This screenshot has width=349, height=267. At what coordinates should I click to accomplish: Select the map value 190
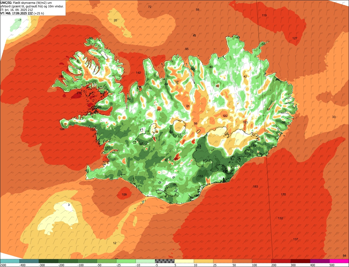pos(93,130)
